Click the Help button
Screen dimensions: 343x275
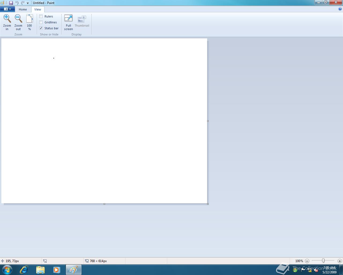point(340,9)
